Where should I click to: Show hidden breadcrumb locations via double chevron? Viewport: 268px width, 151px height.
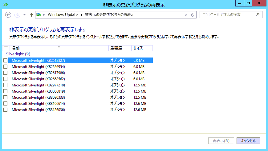44,15
